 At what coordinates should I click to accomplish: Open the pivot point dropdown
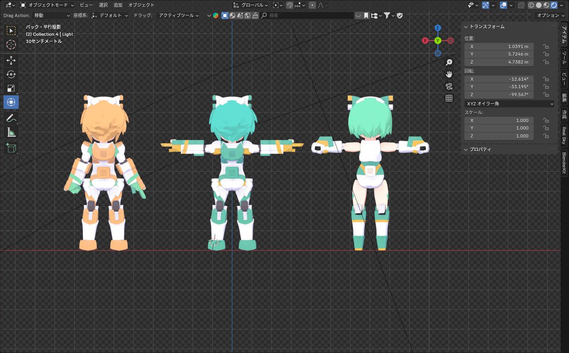click(x=278, y=5)
